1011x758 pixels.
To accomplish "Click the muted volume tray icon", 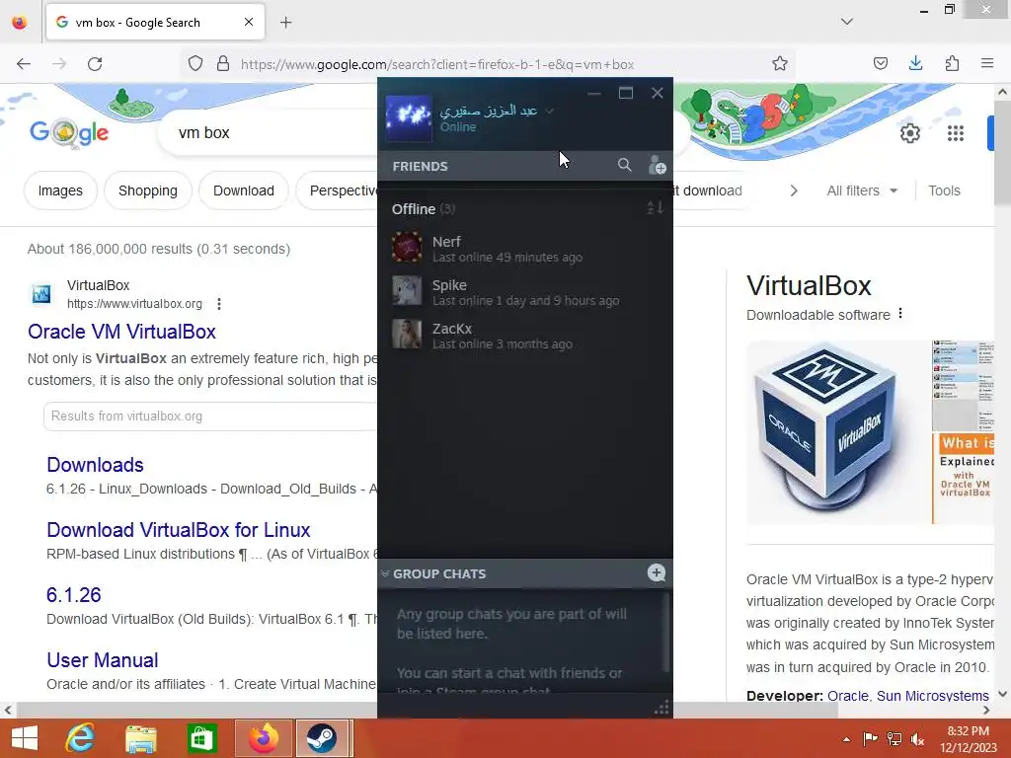I will pyautogui.click(x=917, y=739).
